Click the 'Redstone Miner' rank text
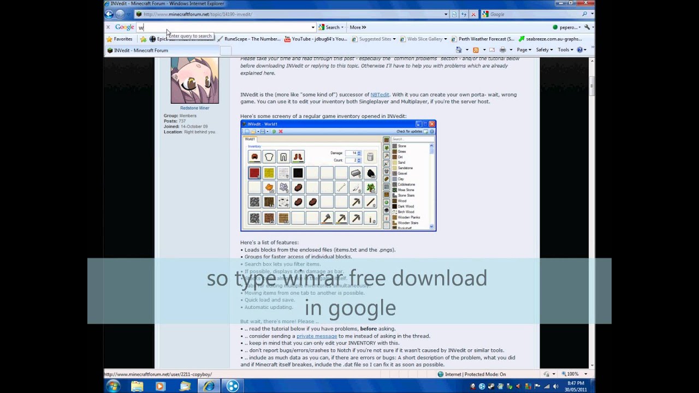 pyautogui.click(x=194, y=108)
